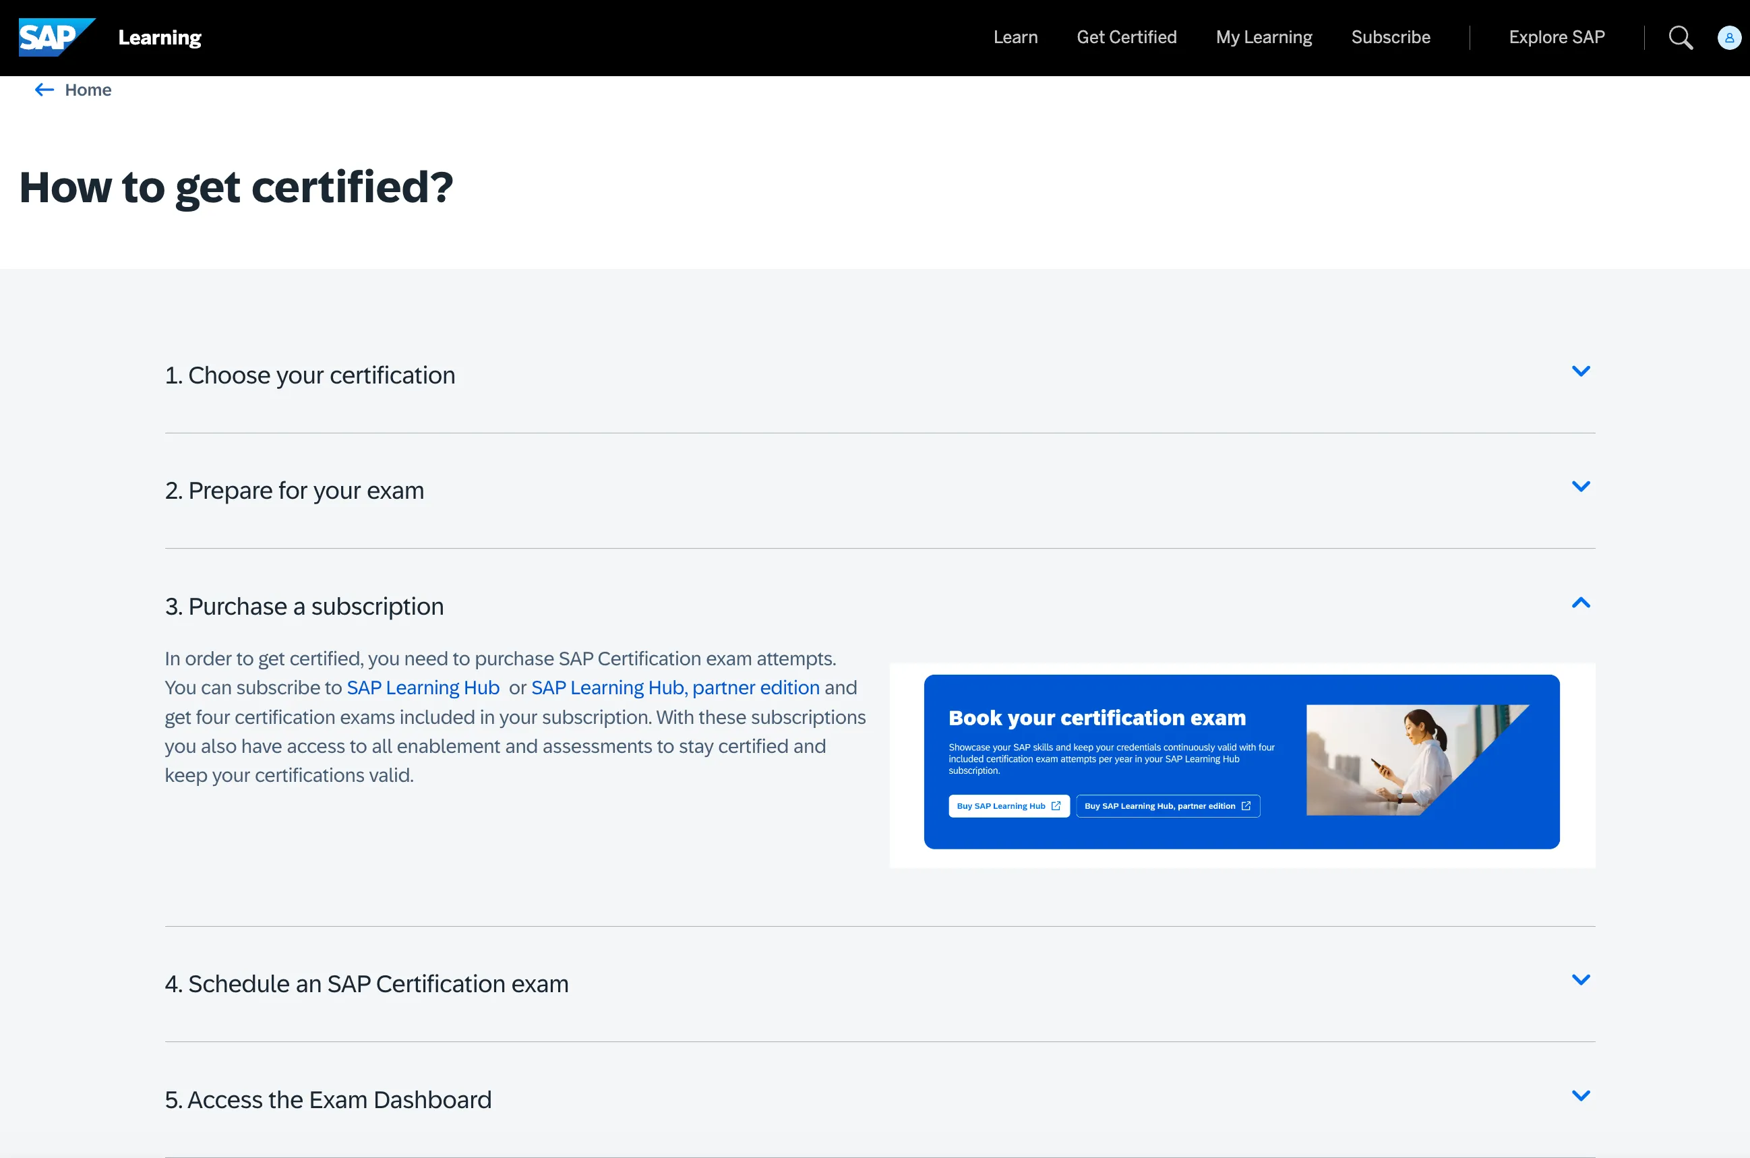Open the Learn menu

1015,37
